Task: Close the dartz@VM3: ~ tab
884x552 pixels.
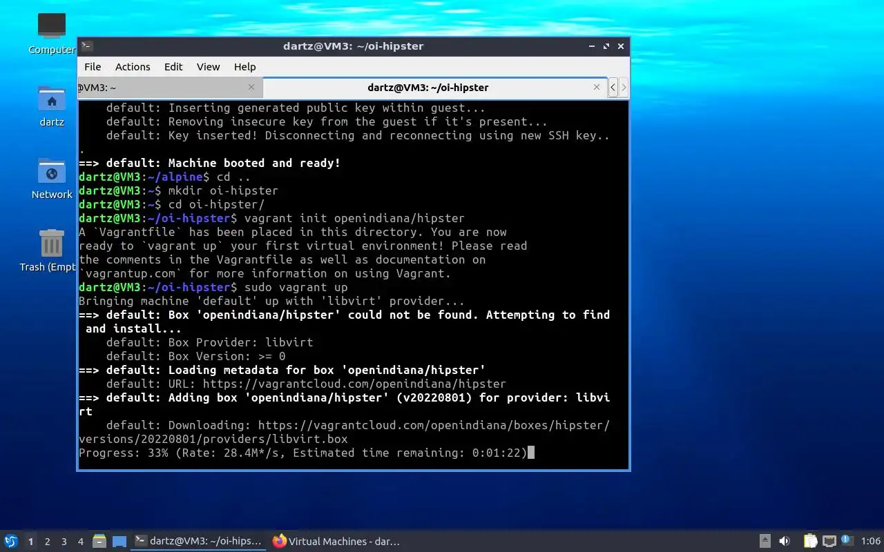Action: (251, 87)
